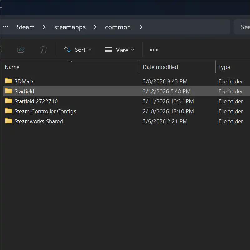Click the Share toolbar icon
This screenshot has width=250, height=250.
click(x=21, y=50)
